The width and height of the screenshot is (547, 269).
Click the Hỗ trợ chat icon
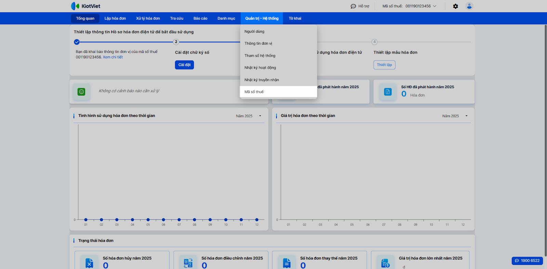pyautogui.click(x=353, y=6)
